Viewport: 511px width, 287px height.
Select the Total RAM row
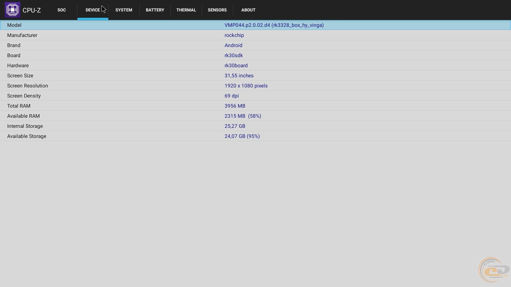(x=256, y=106)
